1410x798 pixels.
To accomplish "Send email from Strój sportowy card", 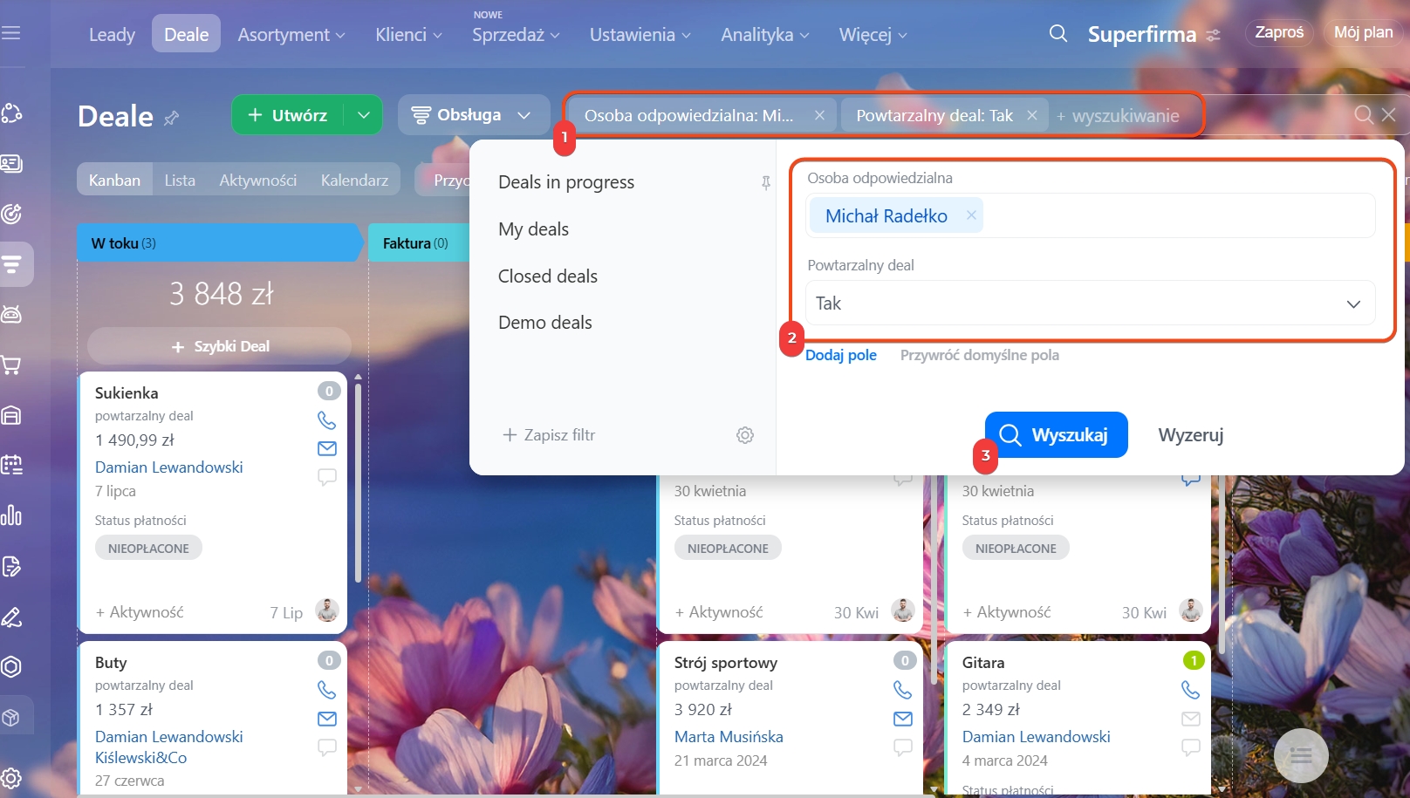I will tap(902, 719).
